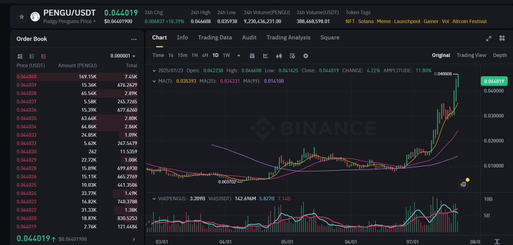Change candlestick chart style icon

tap(279, 56)
